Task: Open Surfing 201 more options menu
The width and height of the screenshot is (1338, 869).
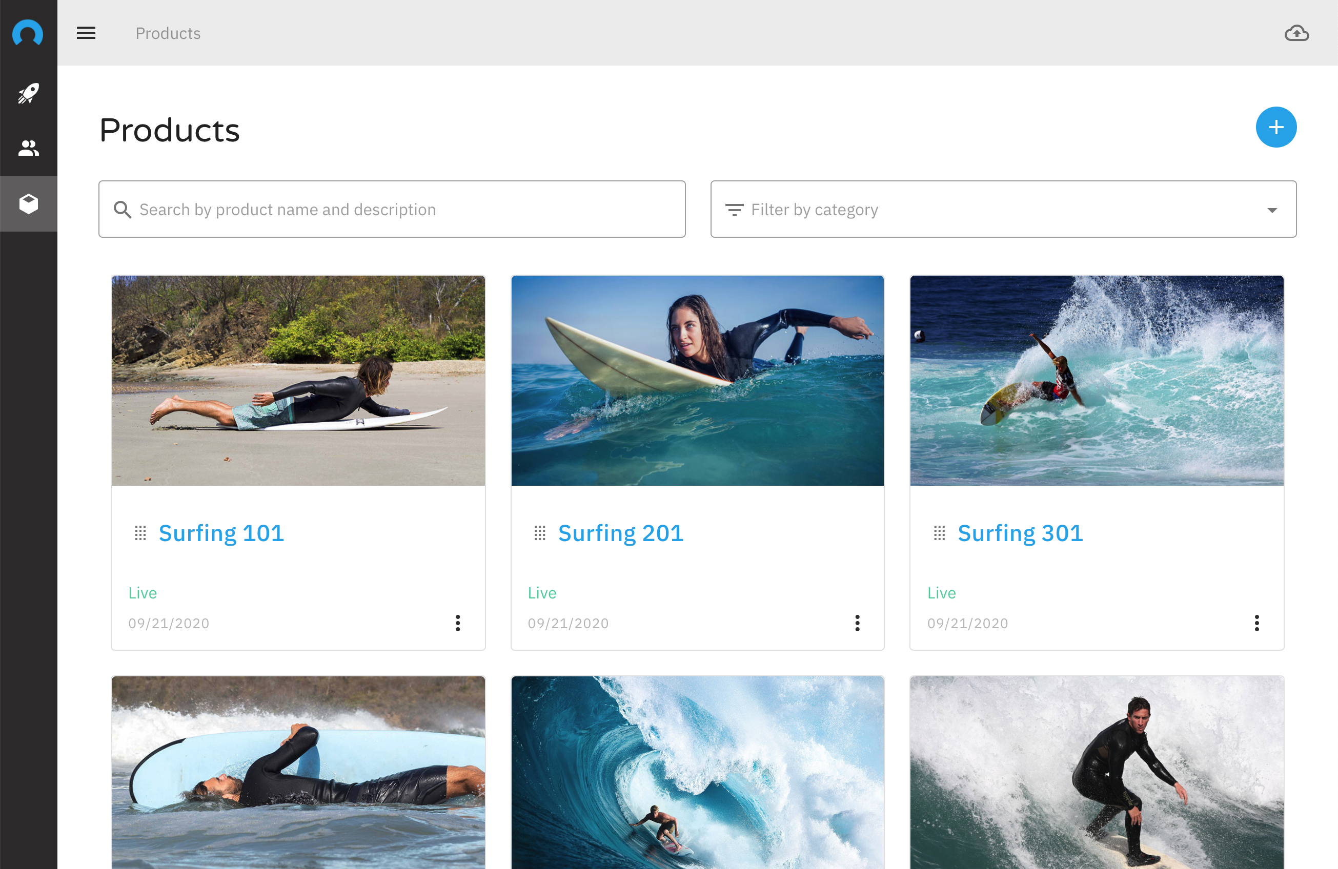Action: (x=857, y=623)
